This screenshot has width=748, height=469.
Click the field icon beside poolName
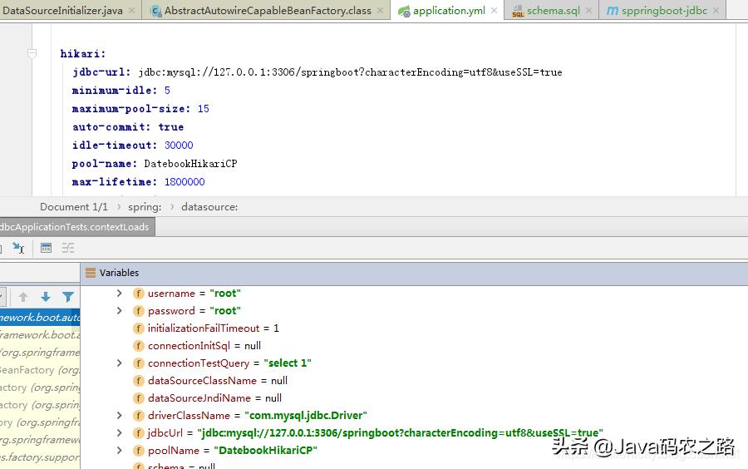138,451
